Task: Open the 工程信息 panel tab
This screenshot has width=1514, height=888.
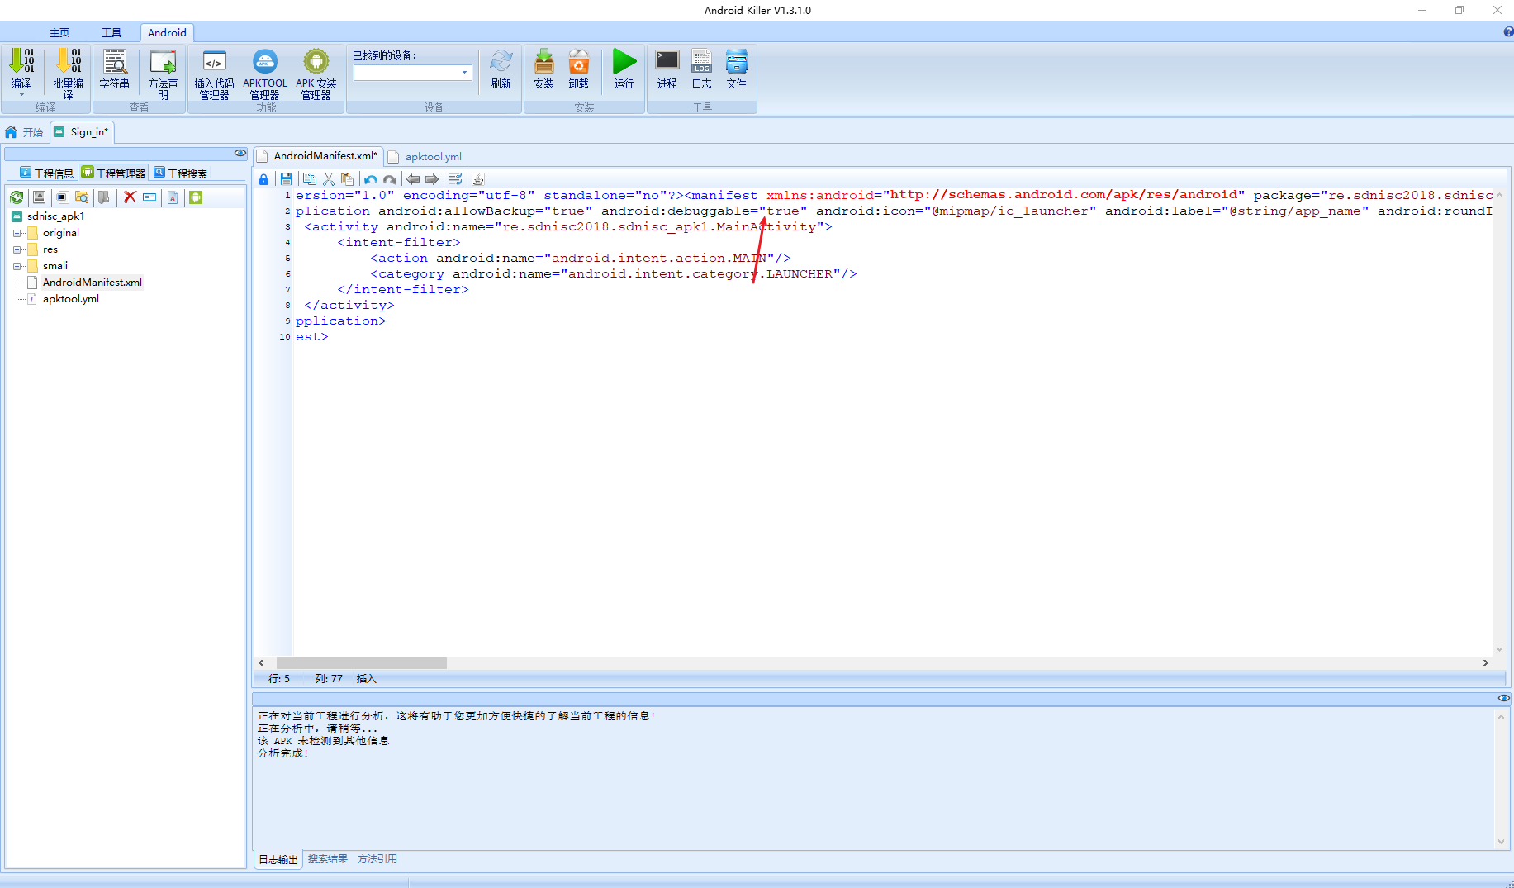Action: pos(46,173)
